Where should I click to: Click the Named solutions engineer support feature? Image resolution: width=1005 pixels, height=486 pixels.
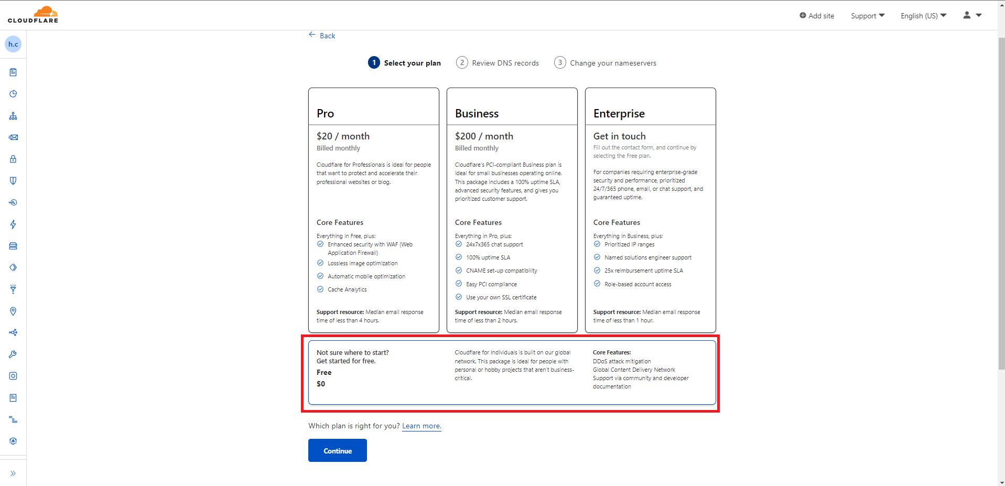[648, 257]
